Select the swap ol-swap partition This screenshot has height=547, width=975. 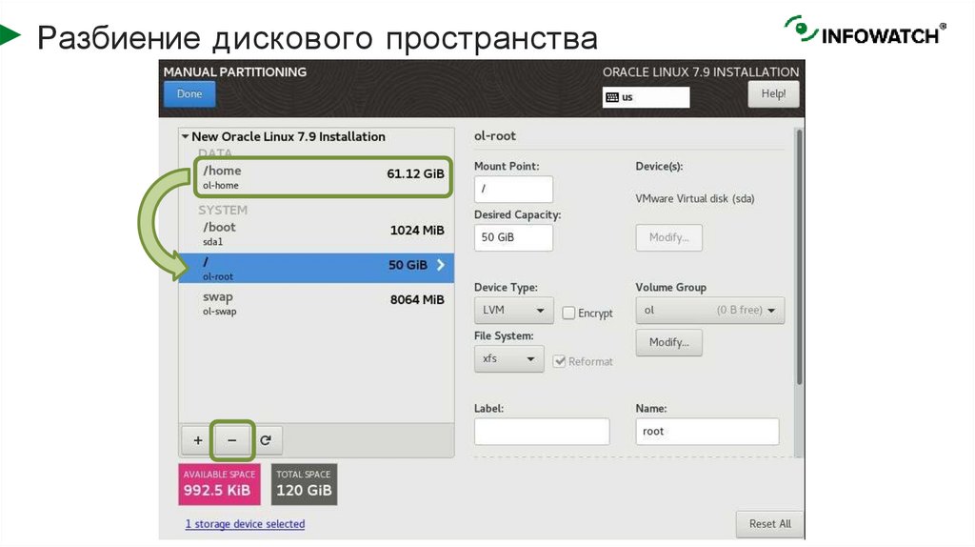pos(316,303)
